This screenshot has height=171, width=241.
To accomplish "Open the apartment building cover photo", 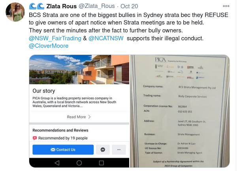I will coord(79,69).
